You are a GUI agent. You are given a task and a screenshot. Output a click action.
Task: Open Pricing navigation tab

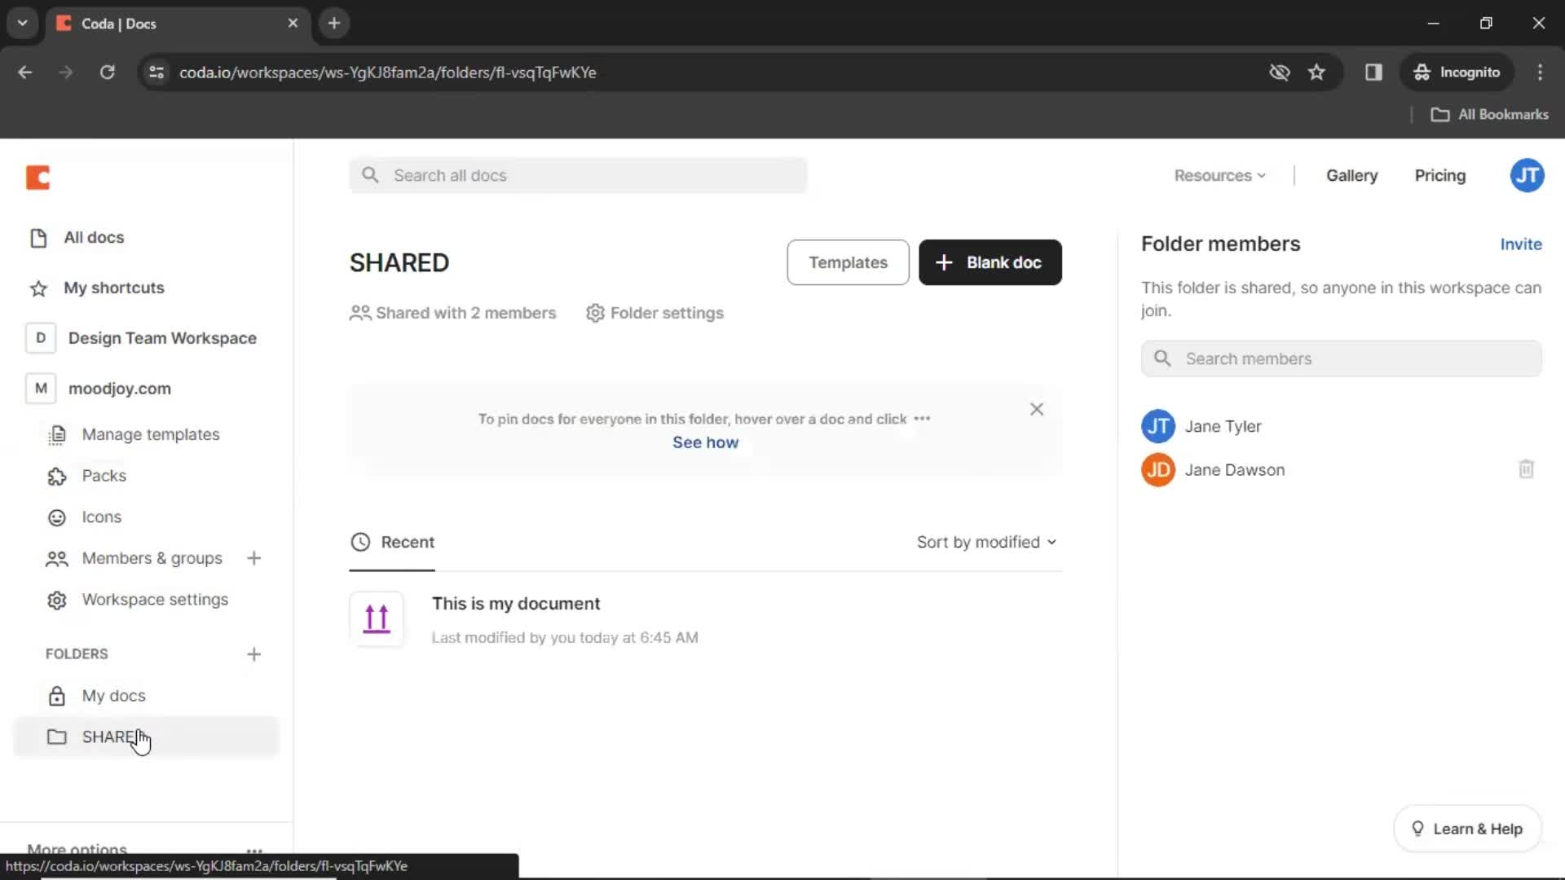pos(1441,175)
